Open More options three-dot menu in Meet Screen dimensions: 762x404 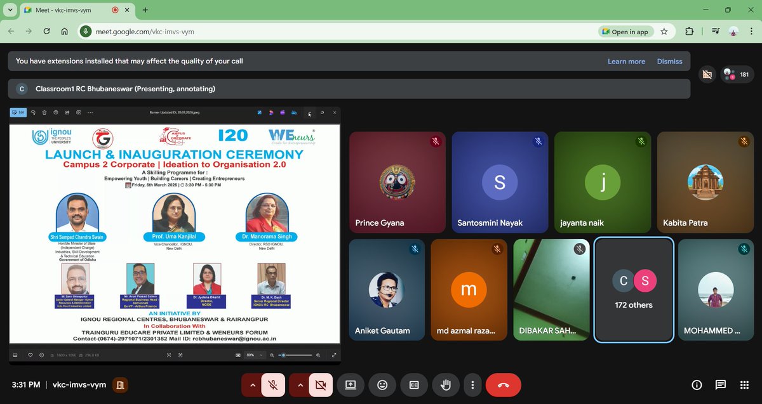click(x=472, y=384)
